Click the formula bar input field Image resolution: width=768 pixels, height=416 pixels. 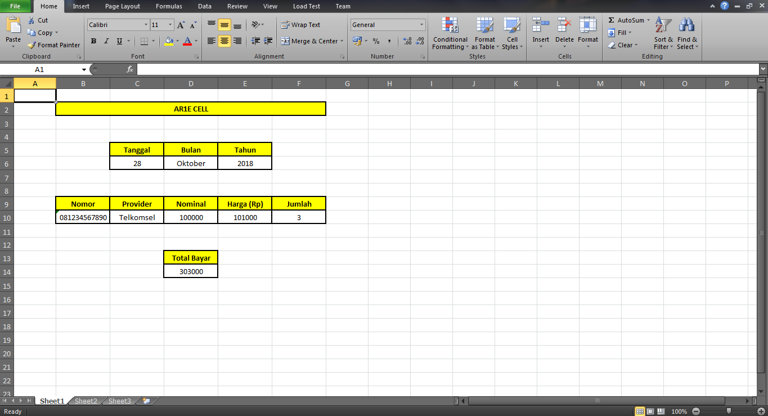click(x=447, y=69)
